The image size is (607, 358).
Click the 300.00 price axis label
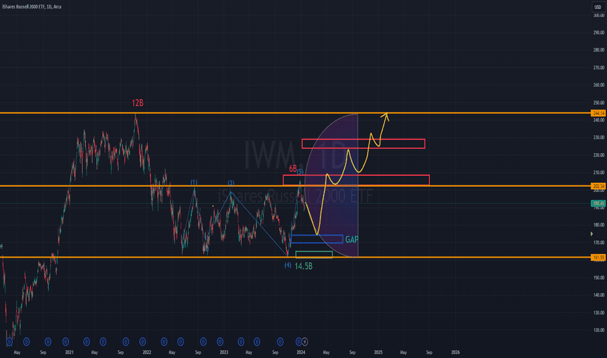click(599, 15)
